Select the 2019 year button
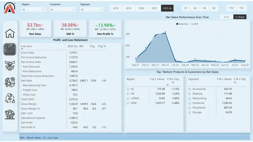Image resolution: width=253 pixels, height=142 pixels. [128, 8]
